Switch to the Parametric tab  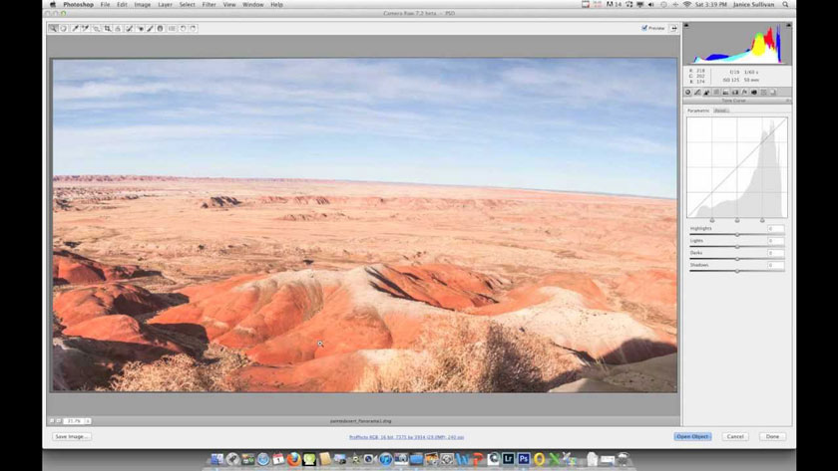pos(698,111)
